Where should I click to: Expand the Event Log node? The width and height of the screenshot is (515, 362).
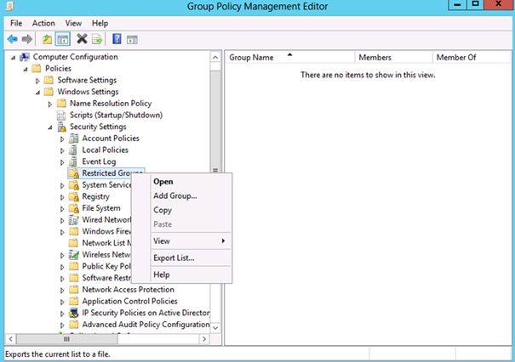click(x=62, y=162)
